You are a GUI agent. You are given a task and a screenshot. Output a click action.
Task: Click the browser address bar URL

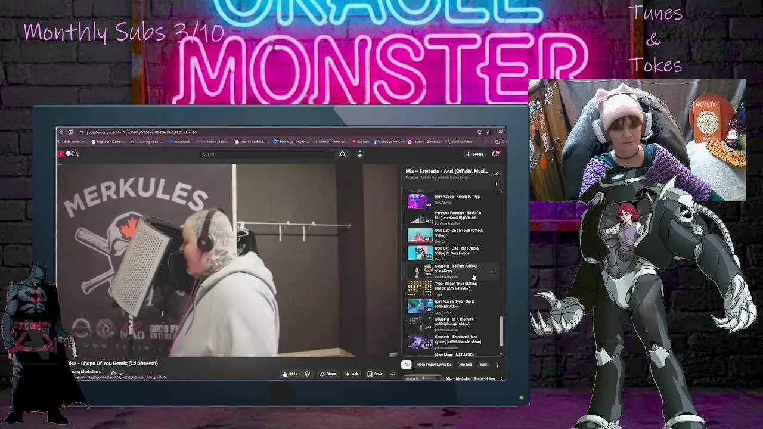(x=141, y=132)
